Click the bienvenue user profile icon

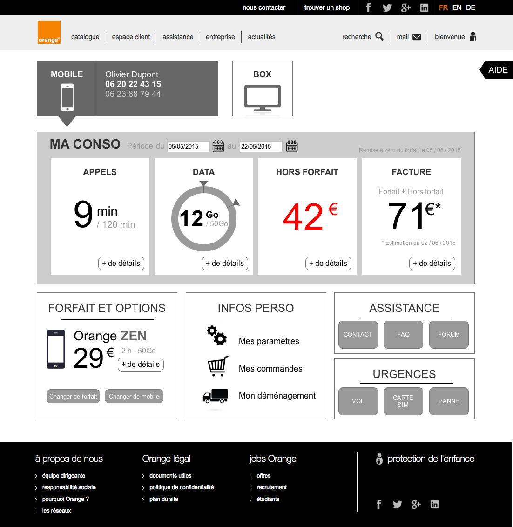[473, 36]
